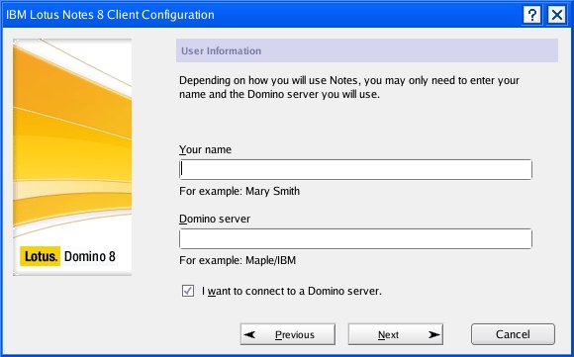Screen dimensions: 574x357
Task: Click the User Information section header
Action: [367, 50]
